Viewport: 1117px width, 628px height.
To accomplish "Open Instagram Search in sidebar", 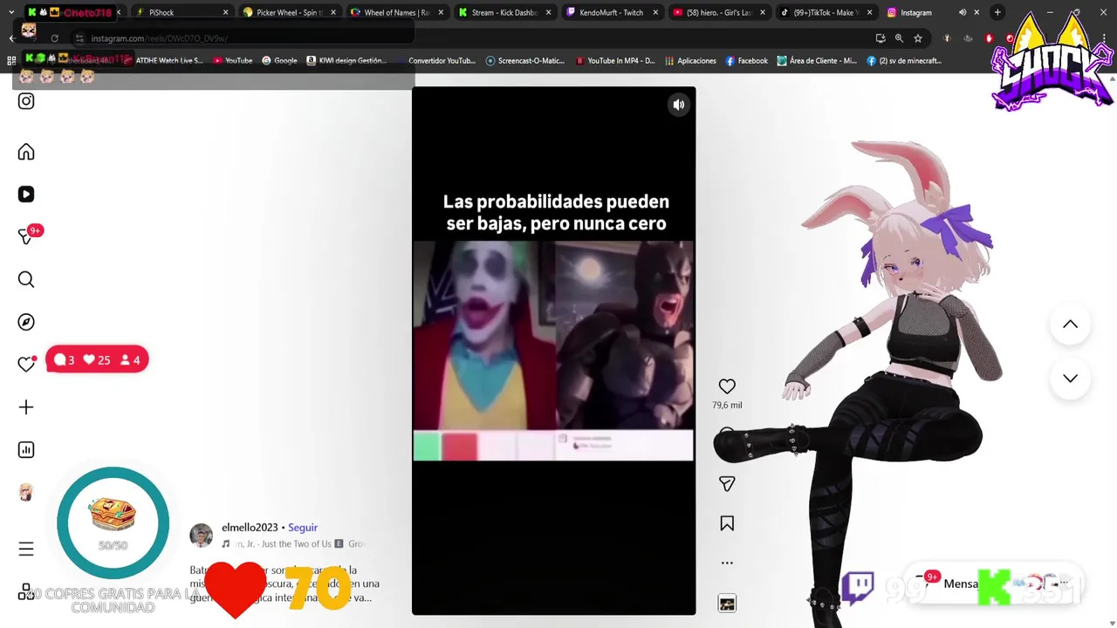I will [26, 279].
